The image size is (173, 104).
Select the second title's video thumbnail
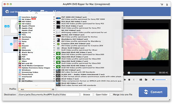[16, 44]
